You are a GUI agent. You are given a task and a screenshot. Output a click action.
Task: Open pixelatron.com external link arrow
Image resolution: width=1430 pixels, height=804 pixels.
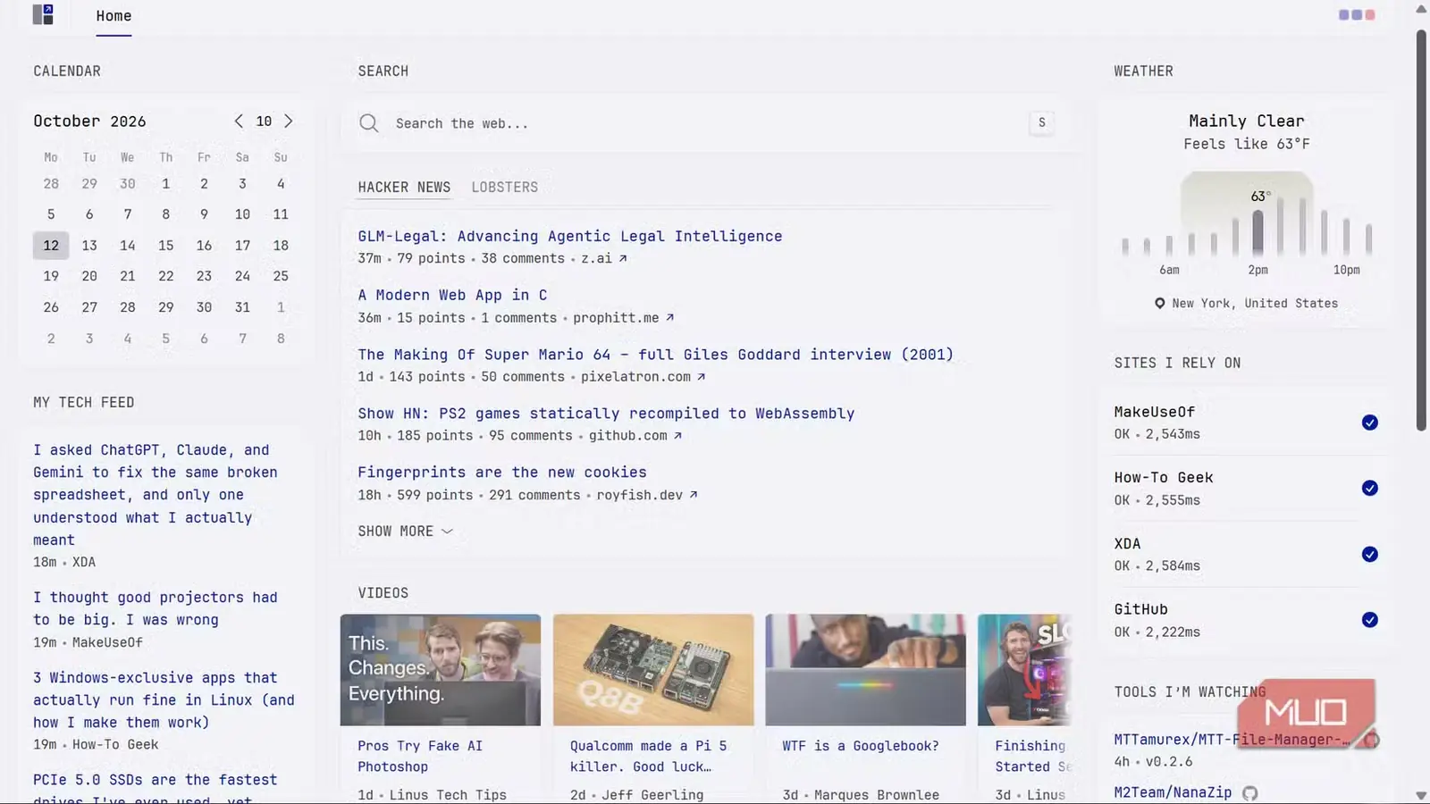point(701,376)
